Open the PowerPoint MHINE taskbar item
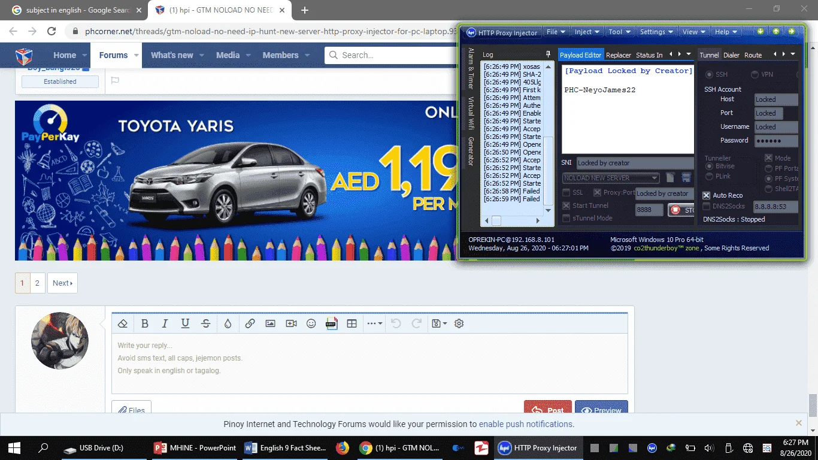818x460 pixels. coord(195,447)
